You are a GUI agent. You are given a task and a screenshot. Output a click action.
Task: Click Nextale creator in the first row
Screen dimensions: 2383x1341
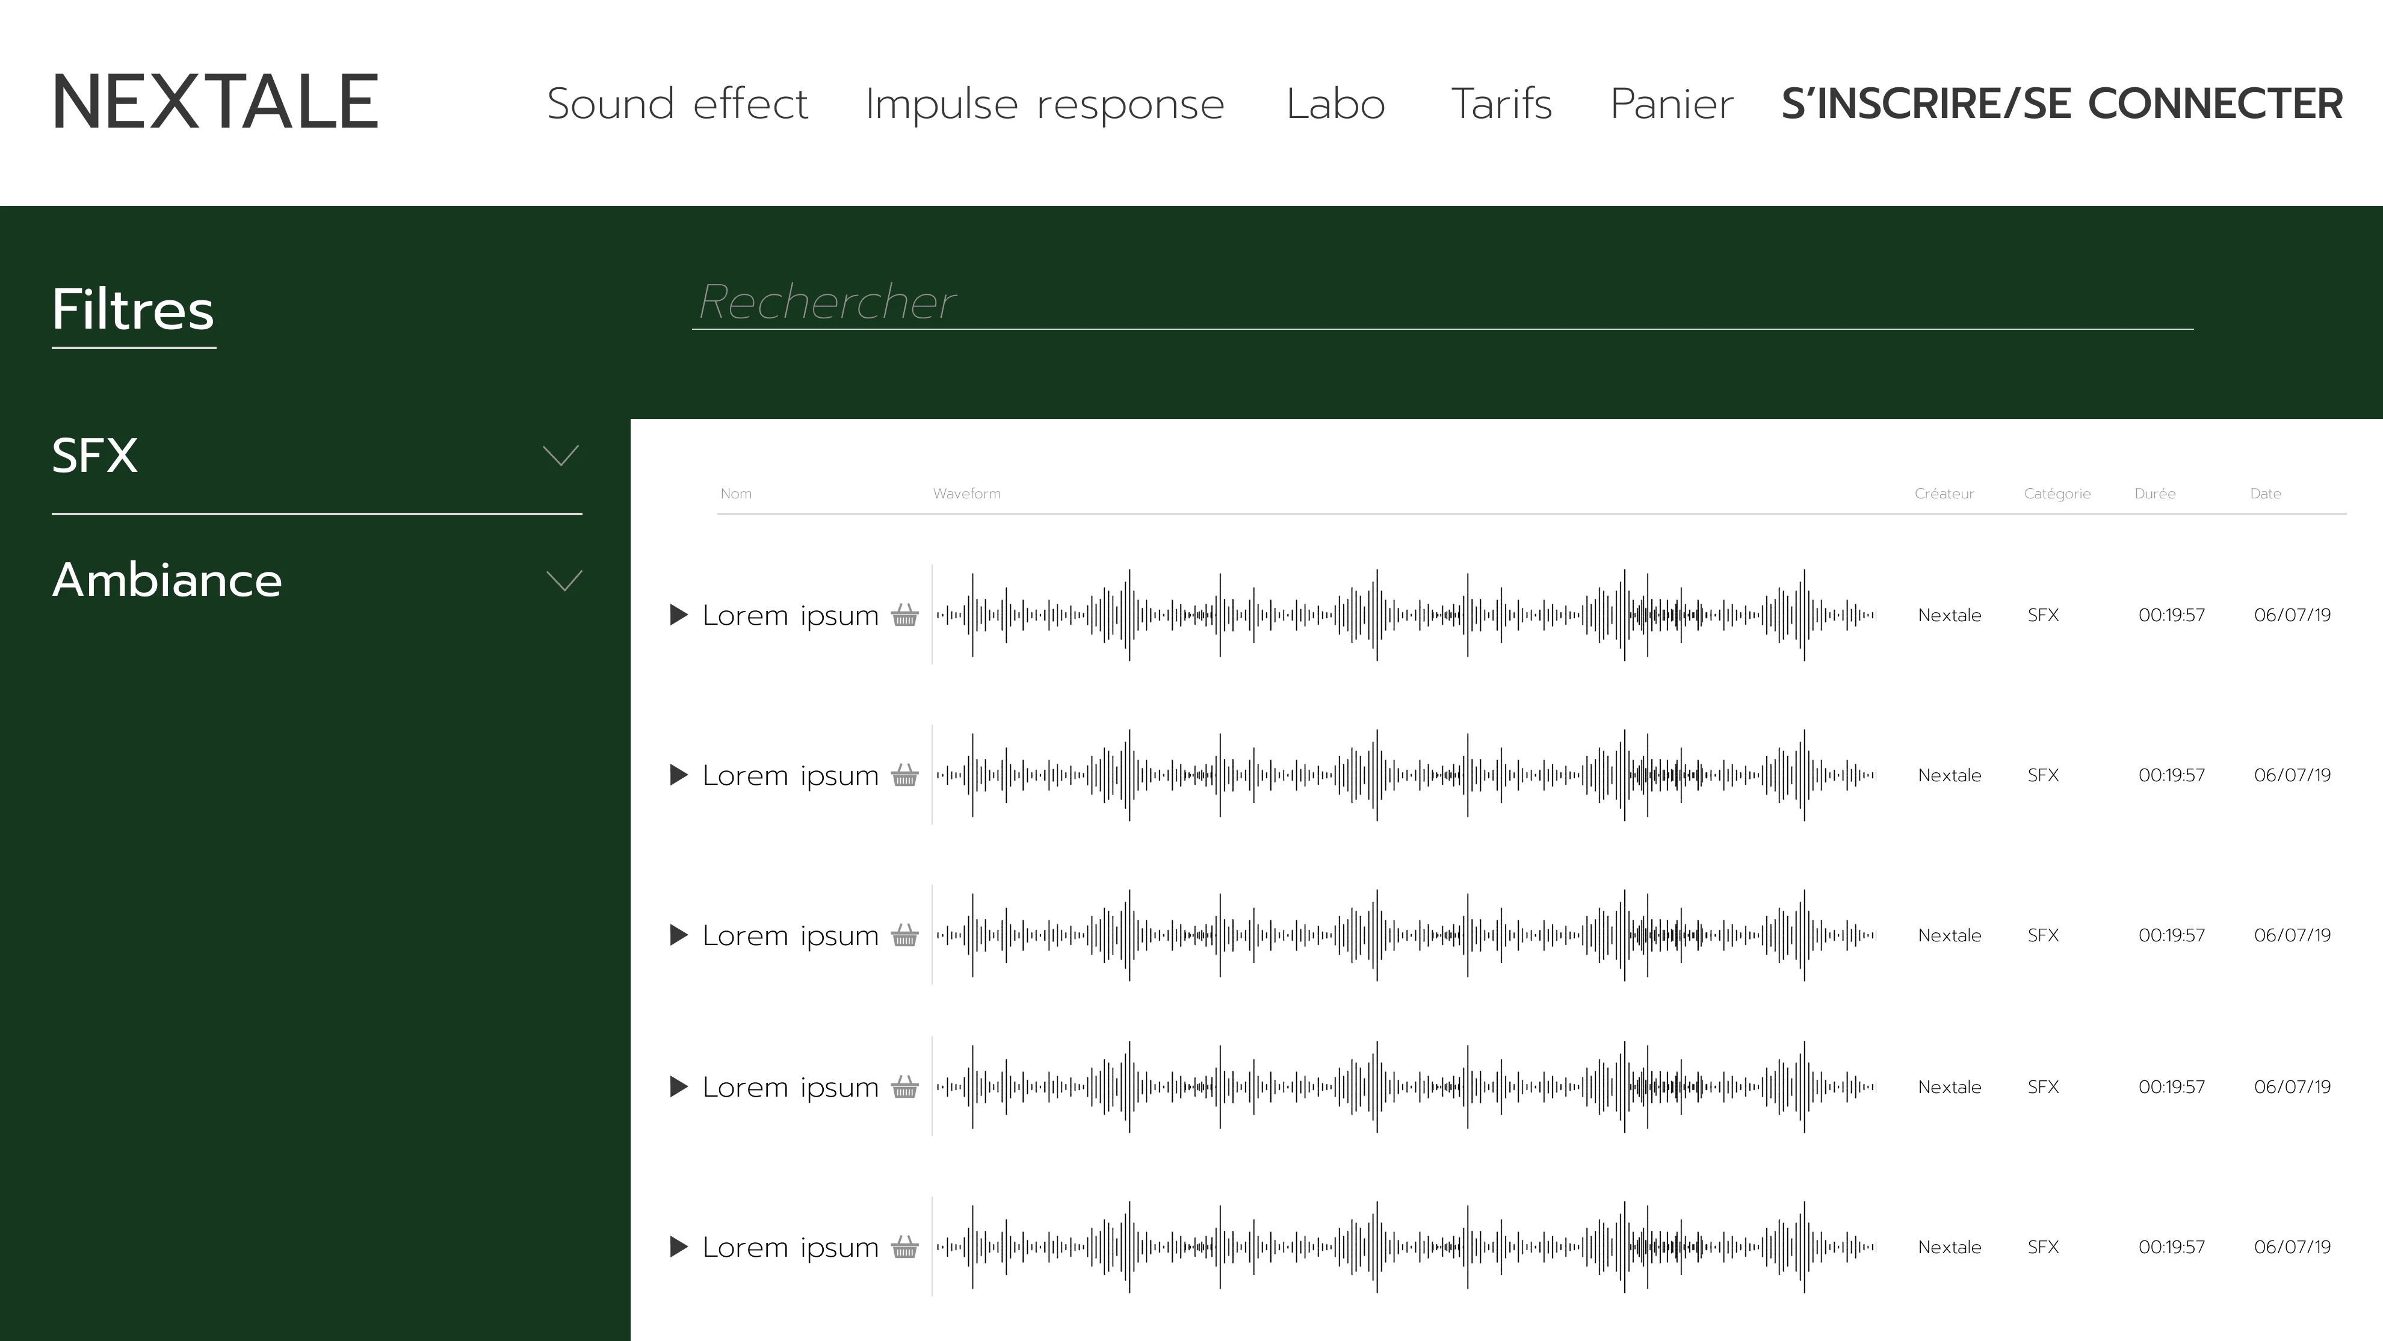tap(1949, 615)
